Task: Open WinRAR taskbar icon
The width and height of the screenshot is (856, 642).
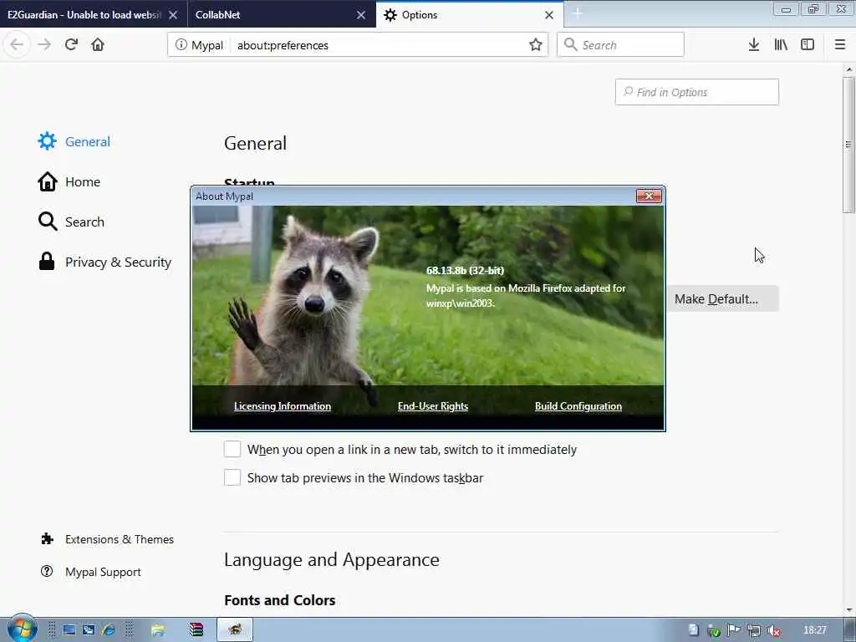Action: 196,630
